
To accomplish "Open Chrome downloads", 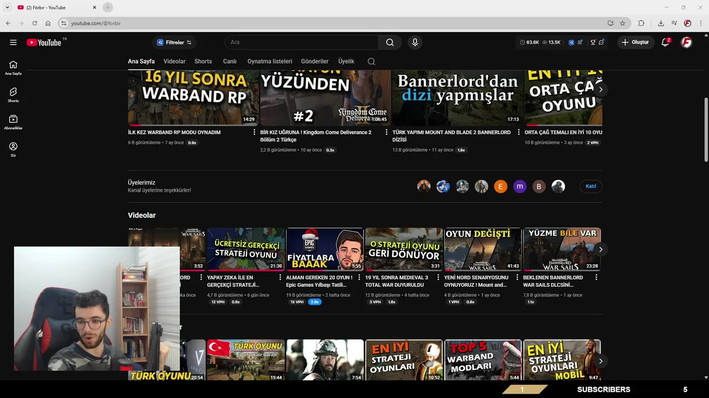I will (x=661, y=23).
